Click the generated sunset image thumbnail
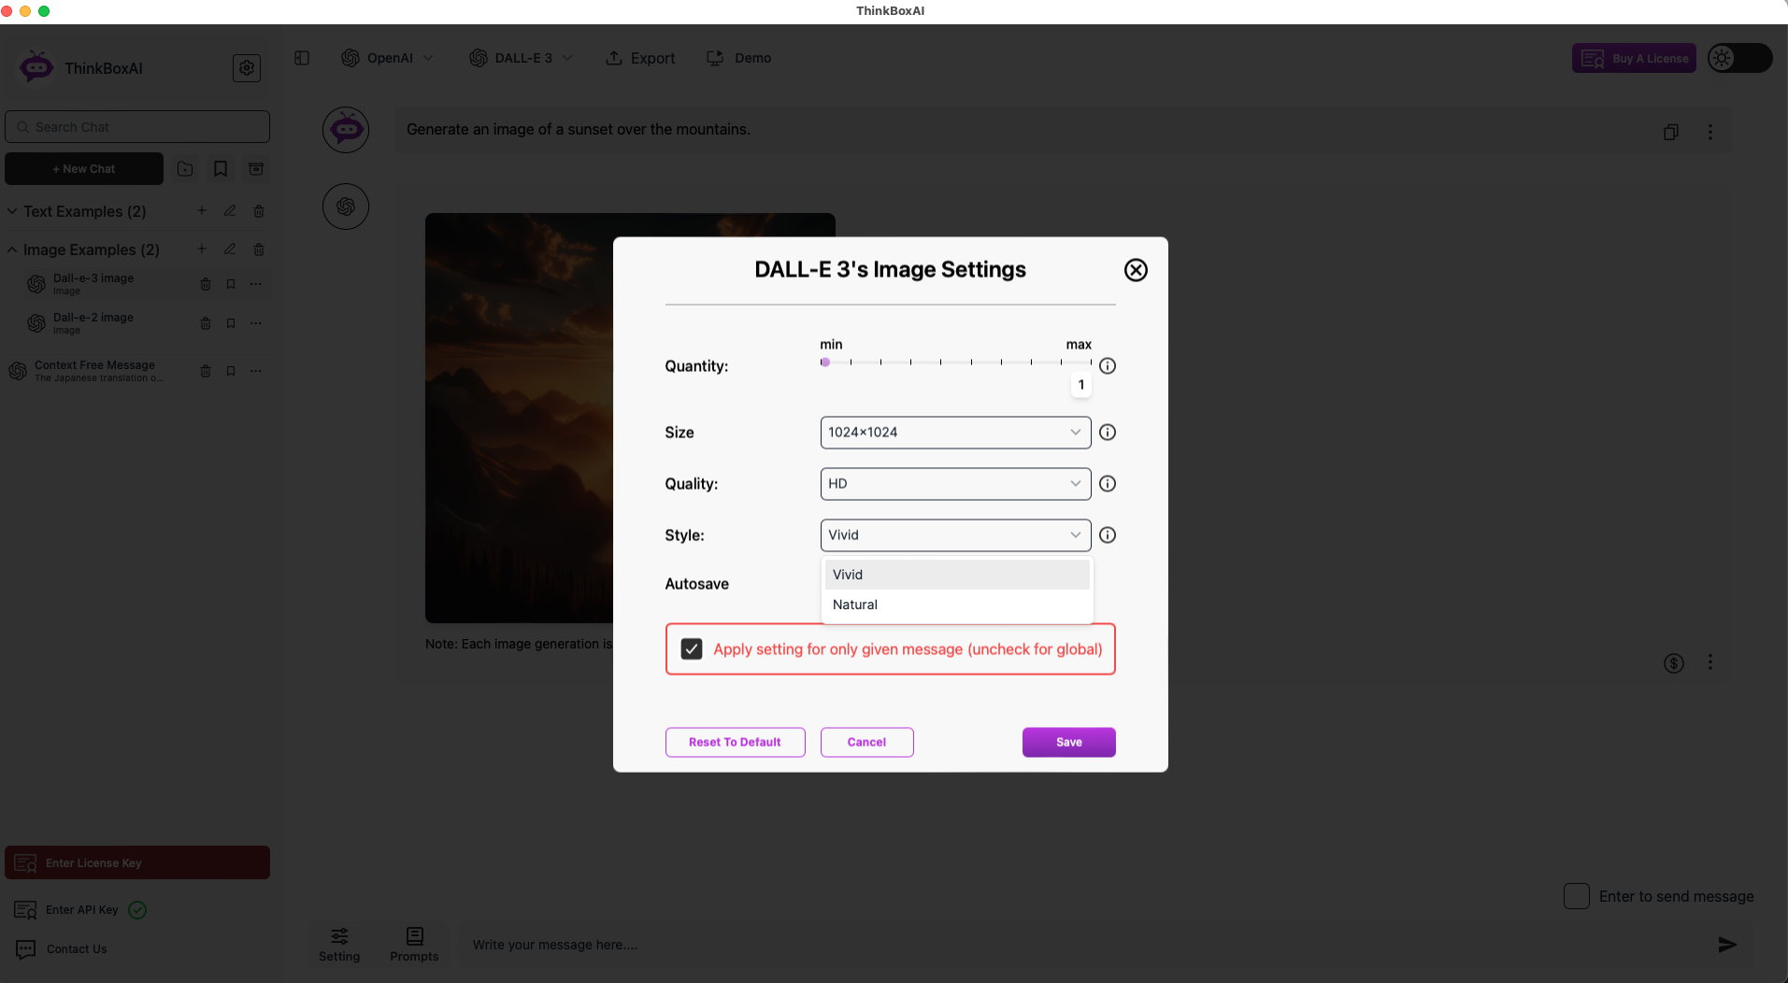Image resolution: width=1788 pixels, height=983 pixels. (x=519, y=418)
